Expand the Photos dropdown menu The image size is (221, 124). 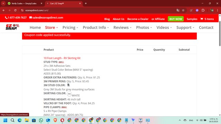point(144,28)
